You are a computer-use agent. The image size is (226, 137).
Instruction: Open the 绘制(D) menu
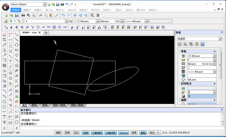tap(83, 10)
